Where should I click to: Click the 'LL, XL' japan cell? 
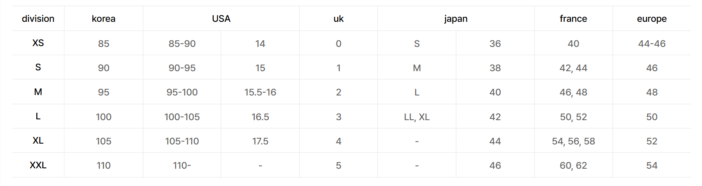tap(417, 117)
